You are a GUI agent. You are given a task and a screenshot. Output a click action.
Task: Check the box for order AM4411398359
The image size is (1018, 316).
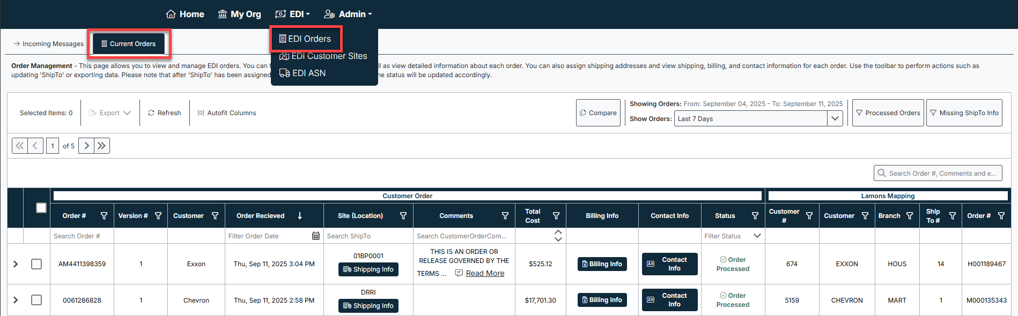point(36,264)
